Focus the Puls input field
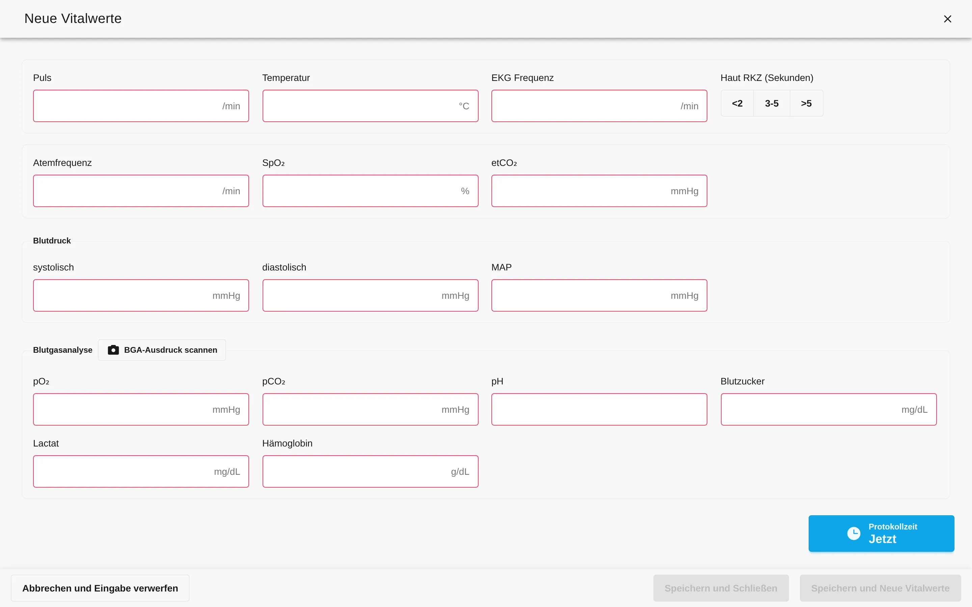The image size is (972, 607). click(141, 106)
